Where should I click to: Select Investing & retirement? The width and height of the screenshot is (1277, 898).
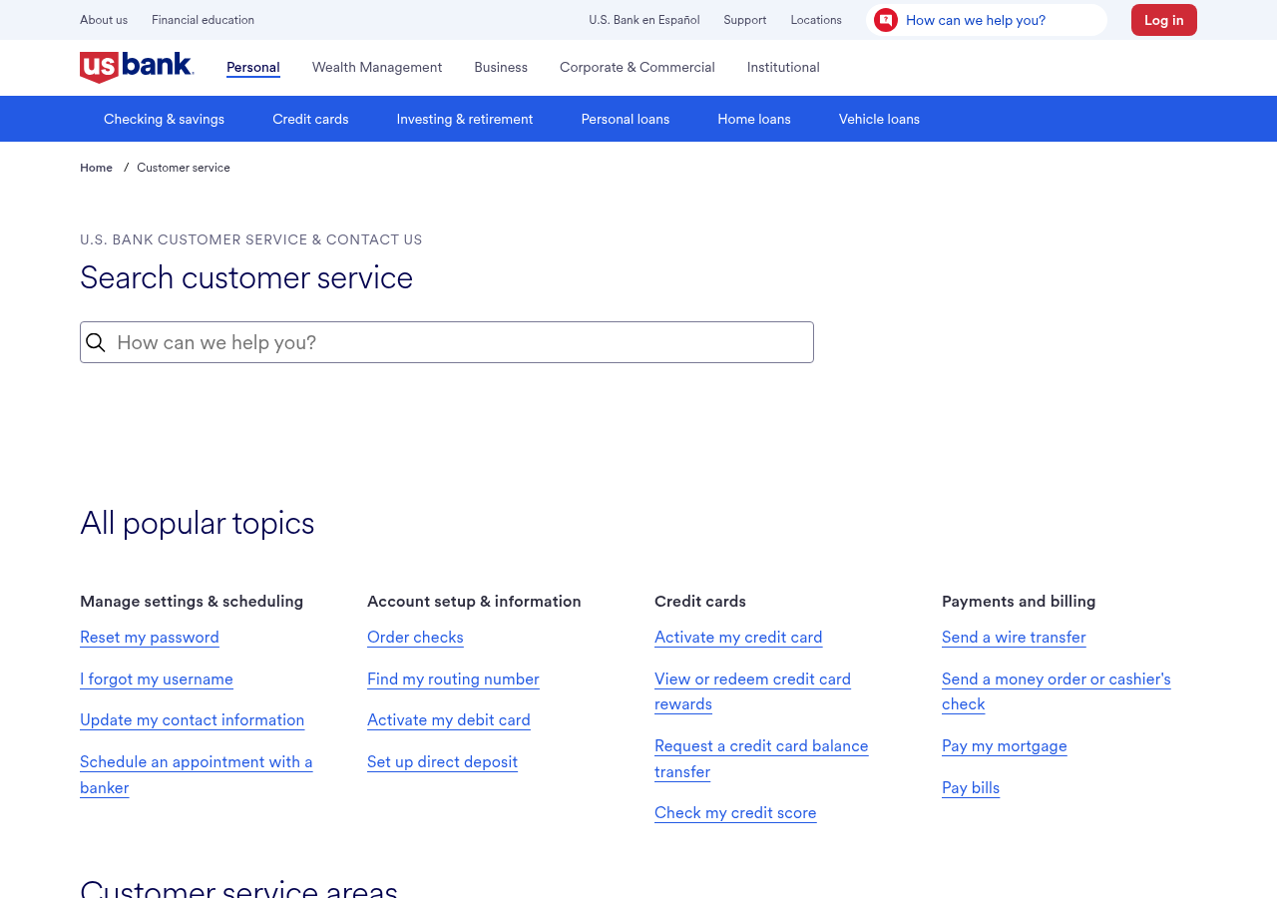[x=464, y=118]
